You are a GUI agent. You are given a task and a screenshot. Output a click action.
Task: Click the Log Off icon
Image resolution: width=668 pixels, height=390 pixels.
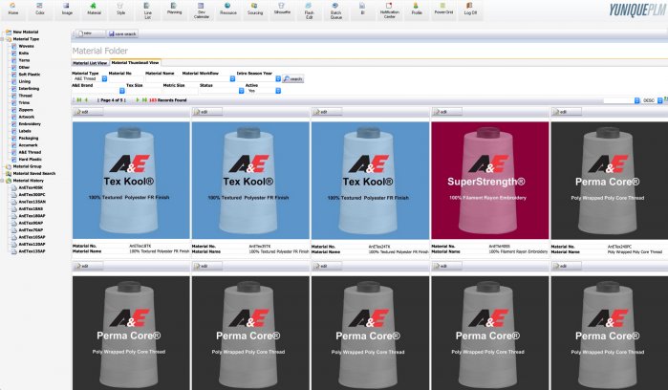point(470,9)
